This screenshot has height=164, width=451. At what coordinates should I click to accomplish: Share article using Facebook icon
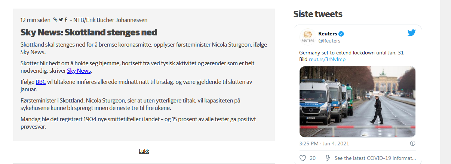pyautogui.click(x=66, y=20)
